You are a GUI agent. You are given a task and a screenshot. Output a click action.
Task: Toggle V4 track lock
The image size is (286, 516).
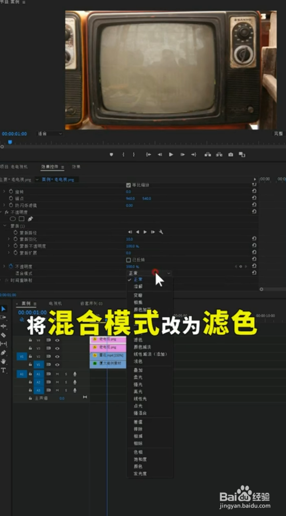coord(30,340)
